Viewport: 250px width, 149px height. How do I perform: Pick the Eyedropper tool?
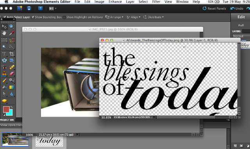[11, 33]
